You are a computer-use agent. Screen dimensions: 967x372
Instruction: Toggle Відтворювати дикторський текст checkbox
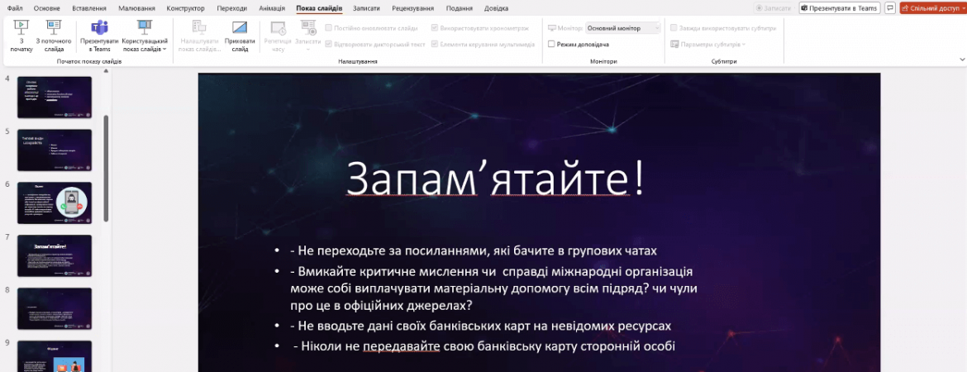pos(329,45)
